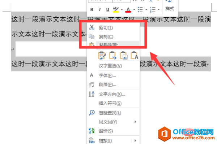The width and height of the screenshot is (217, 144).
Task: Choose 剪切(T) from context menu
Action: 106,28
